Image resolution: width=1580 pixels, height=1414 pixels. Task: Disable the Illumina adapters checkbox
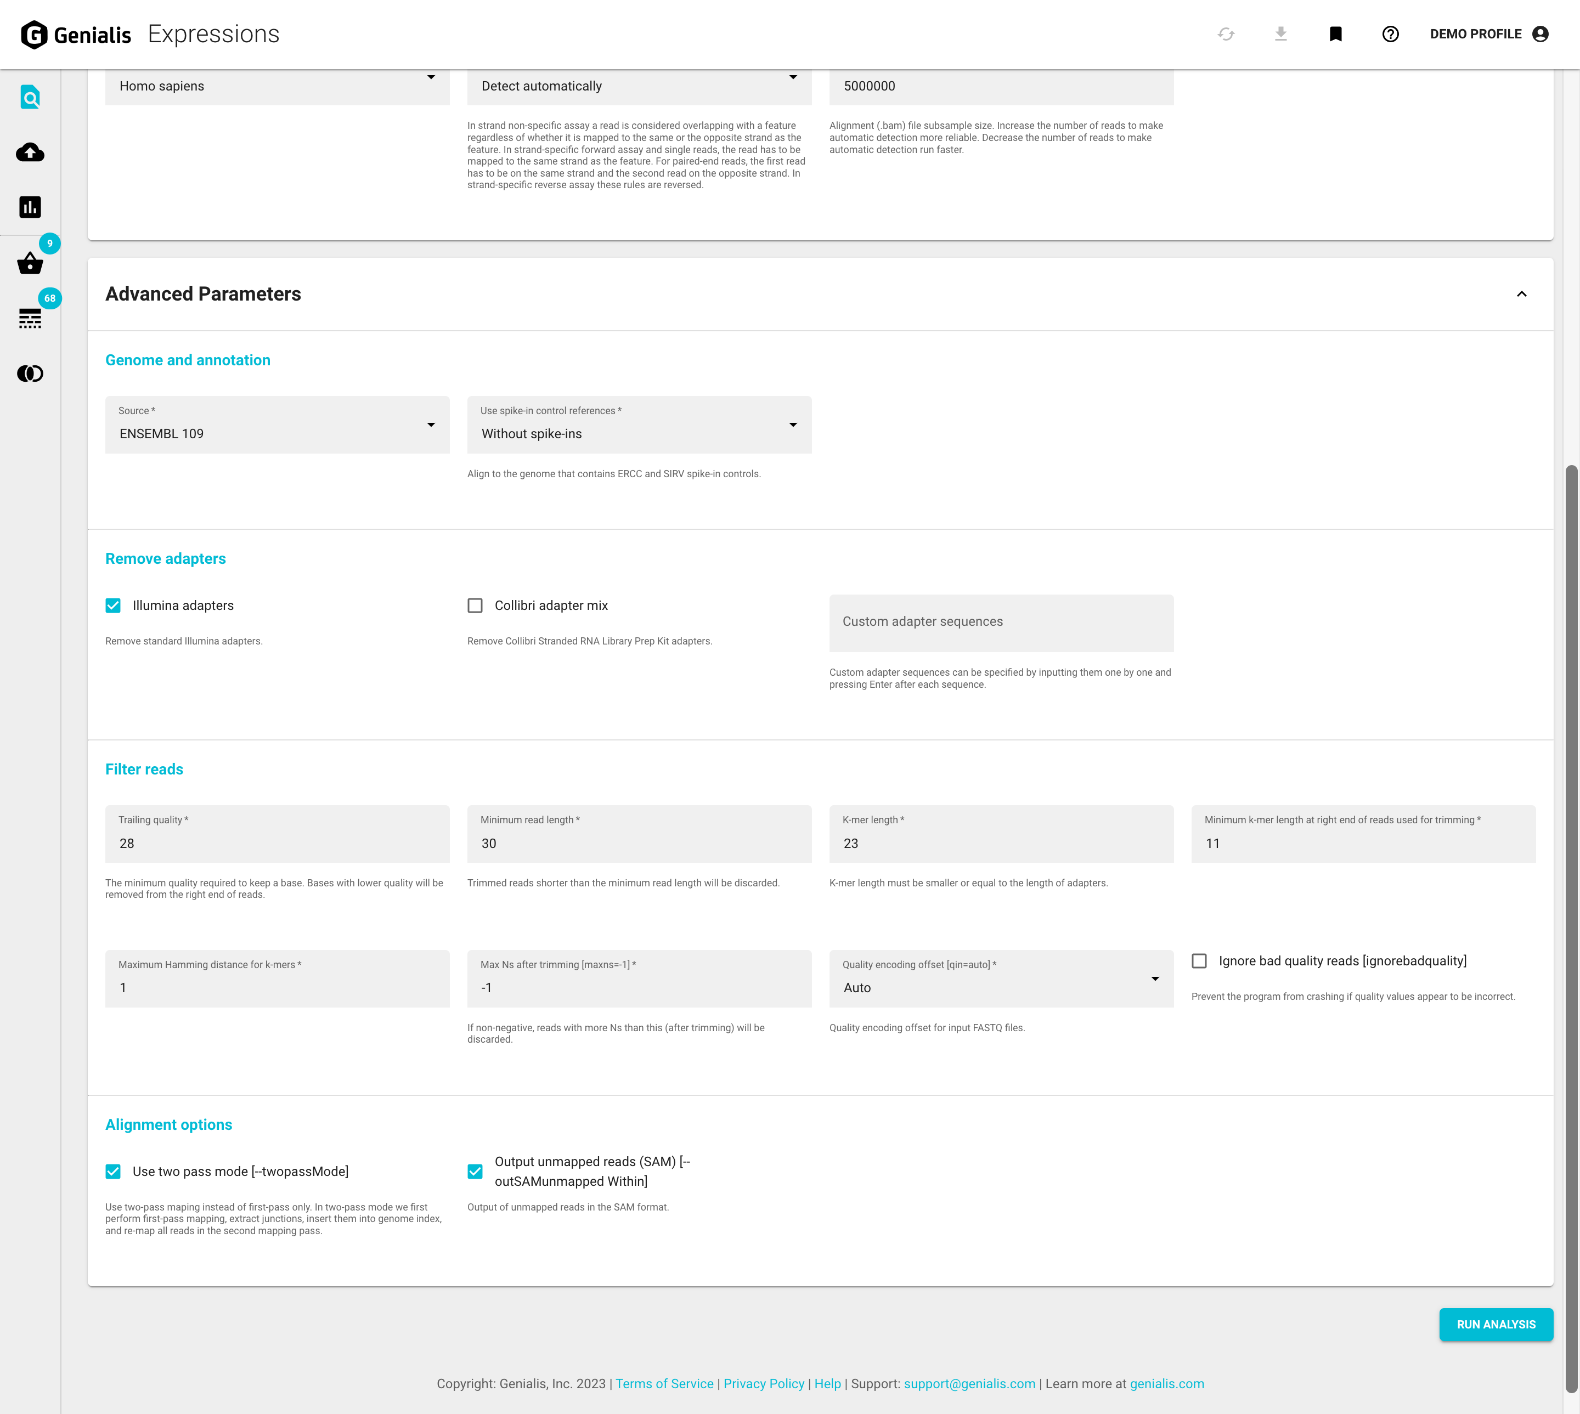pyautogui.click(x=114, y=605)
